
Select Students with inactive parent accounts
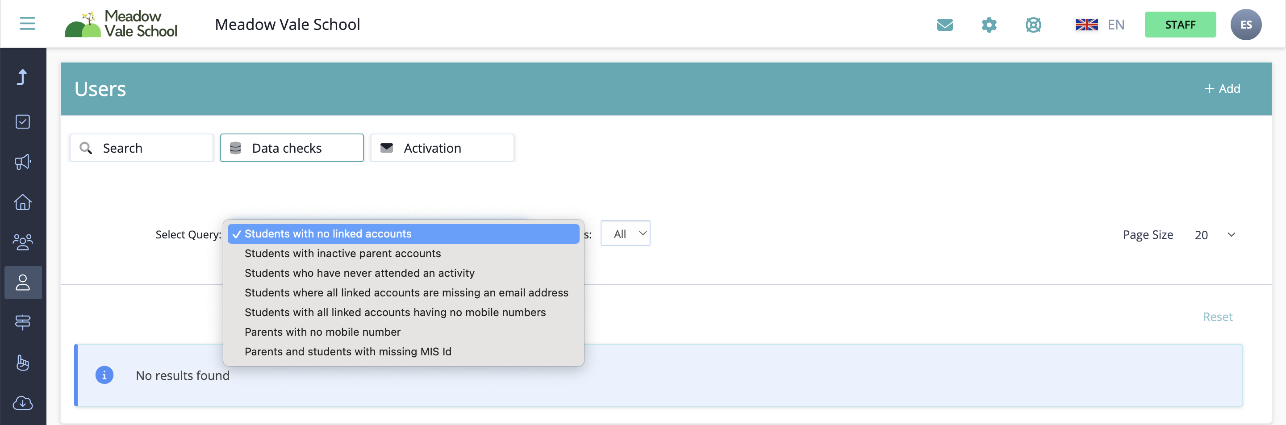pos(342,254)
